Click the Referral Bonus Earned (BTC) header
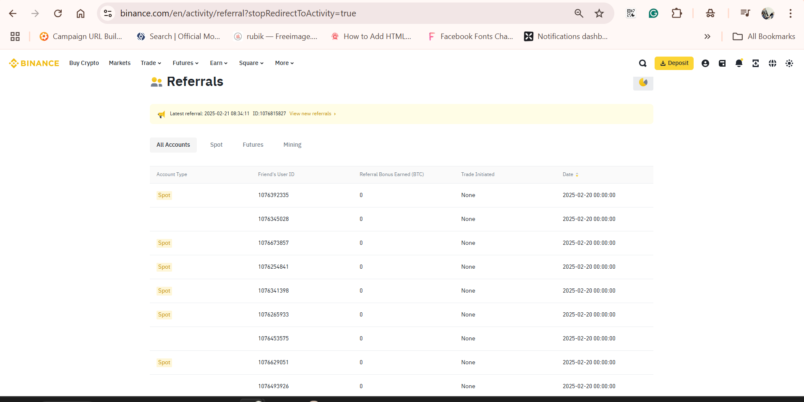Image resolution: width=804 pixels, height=402 pixels. pyautogui.click(x=392, y=174)
